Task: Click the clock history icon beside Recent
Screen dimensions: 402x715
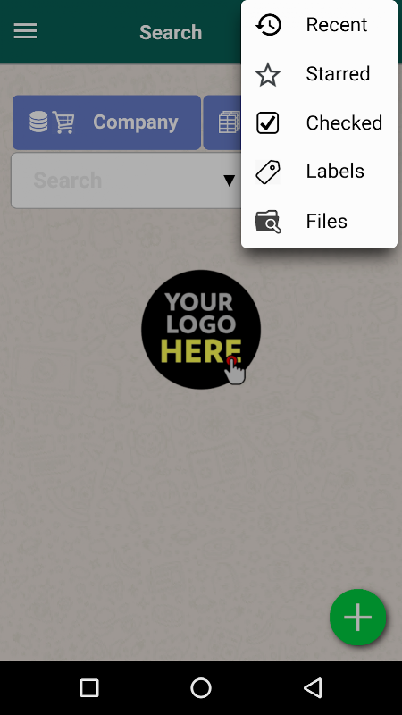Action: pos(268,25)
